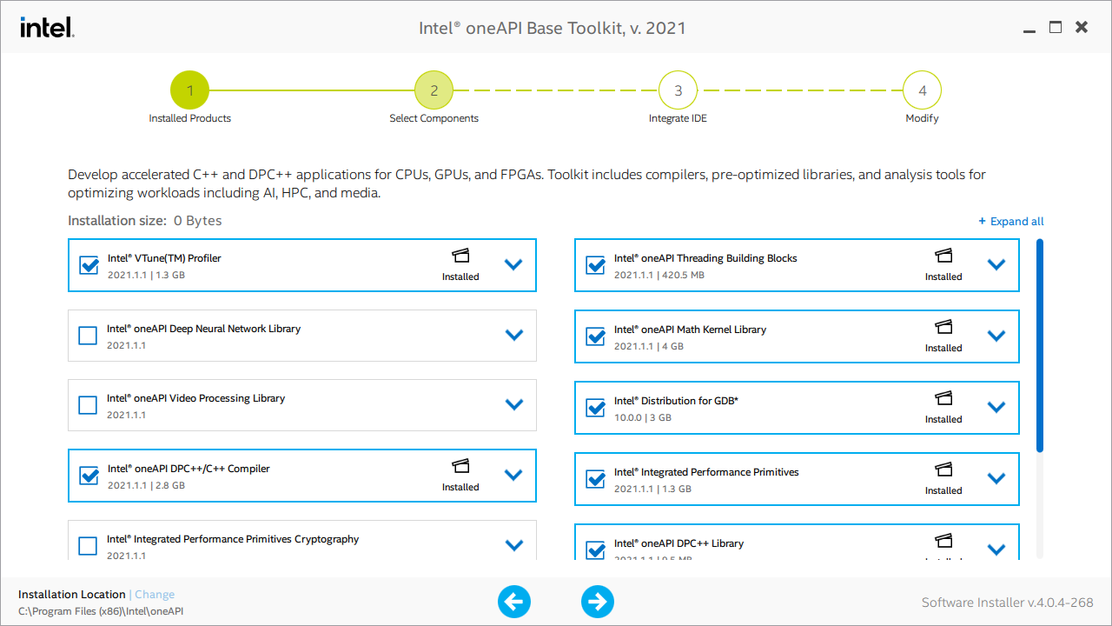Image resolution: width=1112 pixels, height=626 pixels.
Task: Uncheck Intel VTune(TM) Profiler
Action: click(x=88, y=265)
